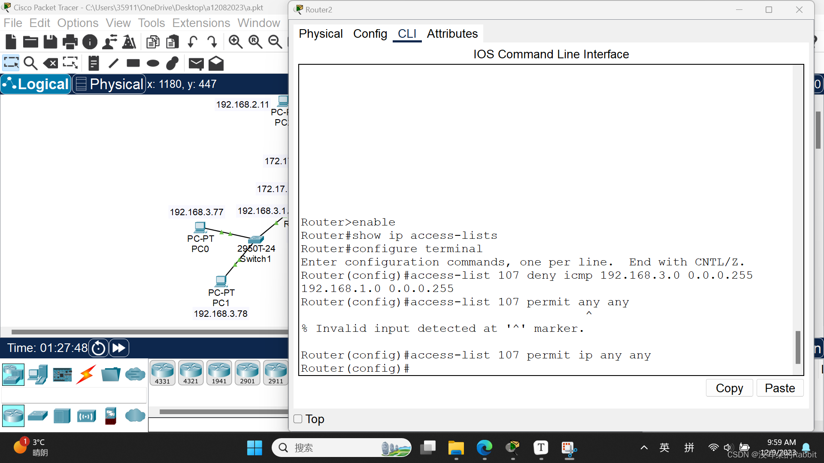Open the Activity Wizard icon

[109, 42]
